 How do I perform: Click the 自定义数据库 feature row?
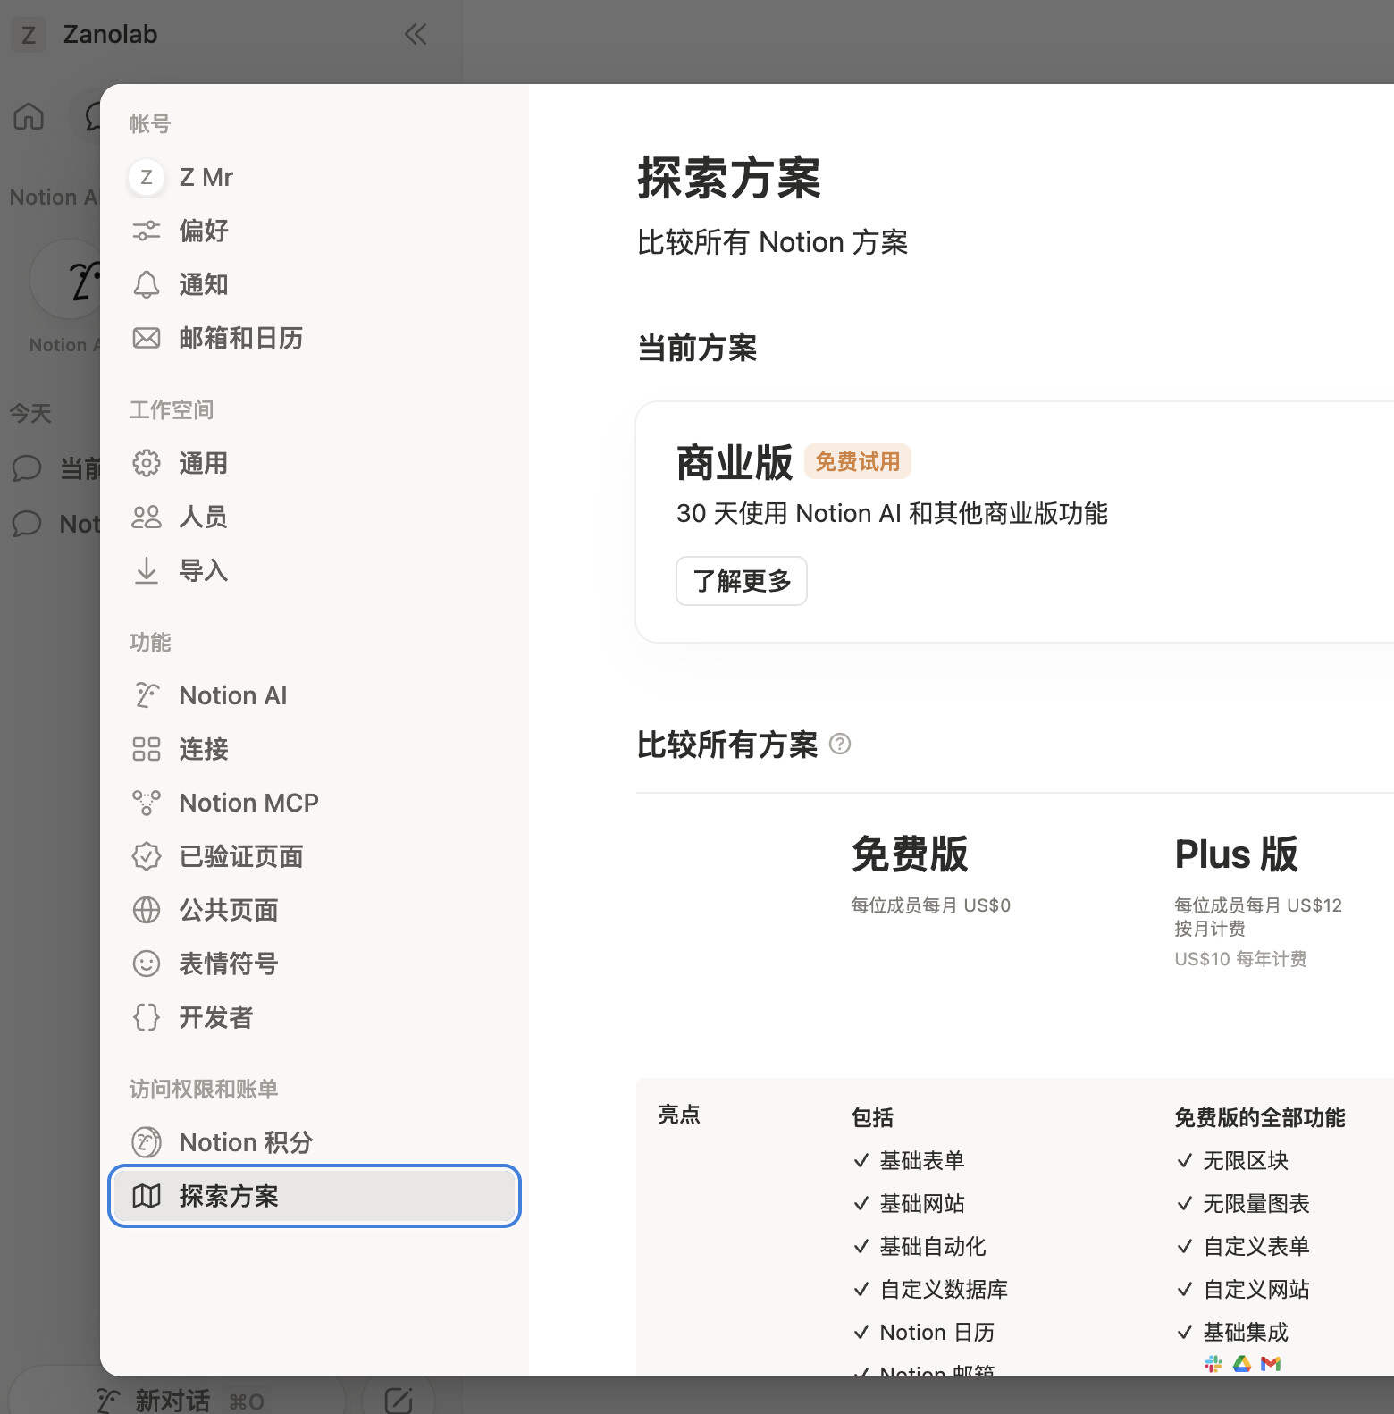tap(931, 1289)
